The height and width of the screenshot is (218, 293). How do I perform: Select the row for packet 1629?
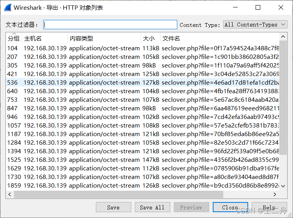click(x=143, y=168)
